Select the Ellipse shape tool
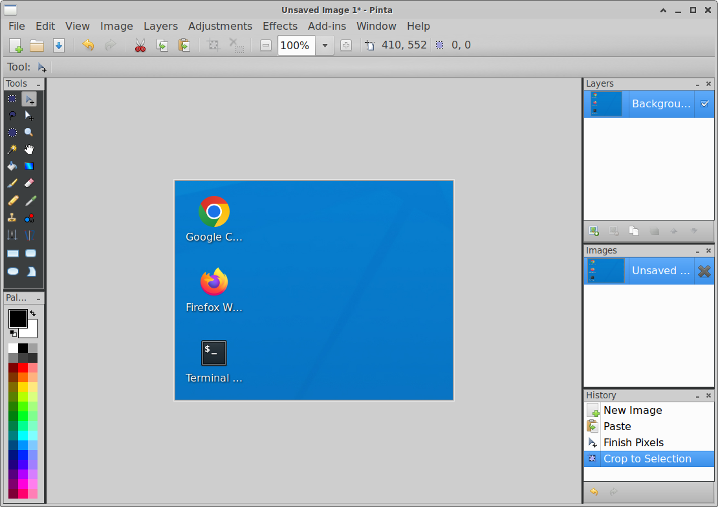718x507 pixels. [12, 272]
